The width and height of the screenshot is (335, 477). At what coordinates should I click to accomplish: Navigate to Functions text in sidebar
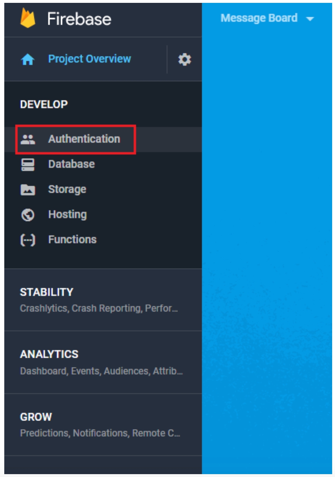click(72, 240)
